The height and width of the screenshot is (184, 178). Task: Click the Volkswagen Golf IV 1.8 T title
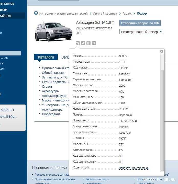(95, 22)
